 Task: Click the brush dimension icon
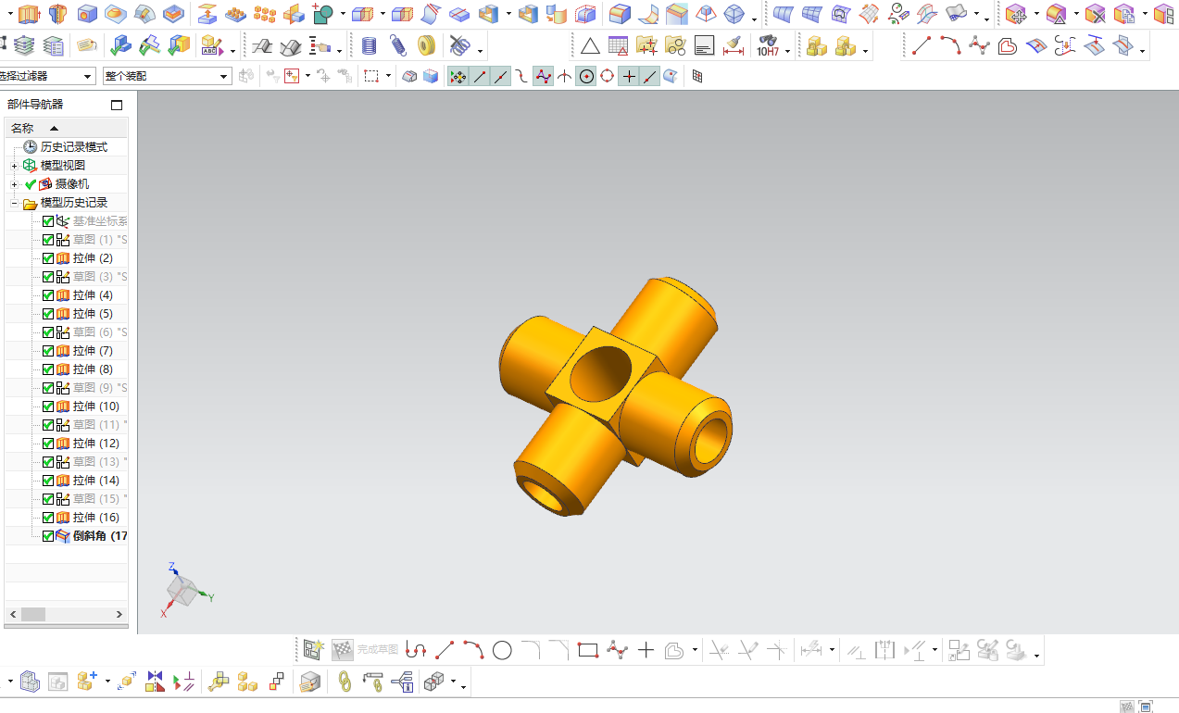pyautogui.click(x=734, y=45)
